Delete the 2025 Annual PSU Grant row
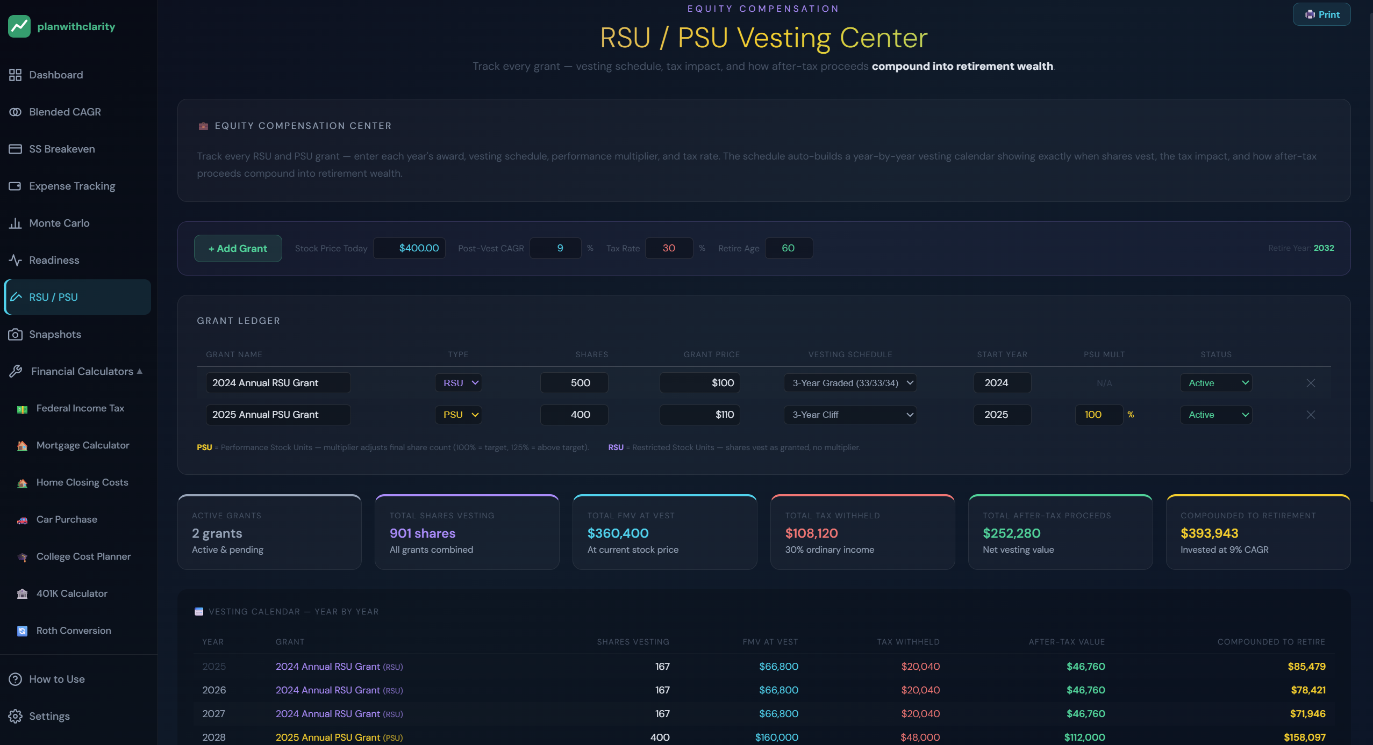The width and height of the screenshot is (1373, 745). point(1311,415)
